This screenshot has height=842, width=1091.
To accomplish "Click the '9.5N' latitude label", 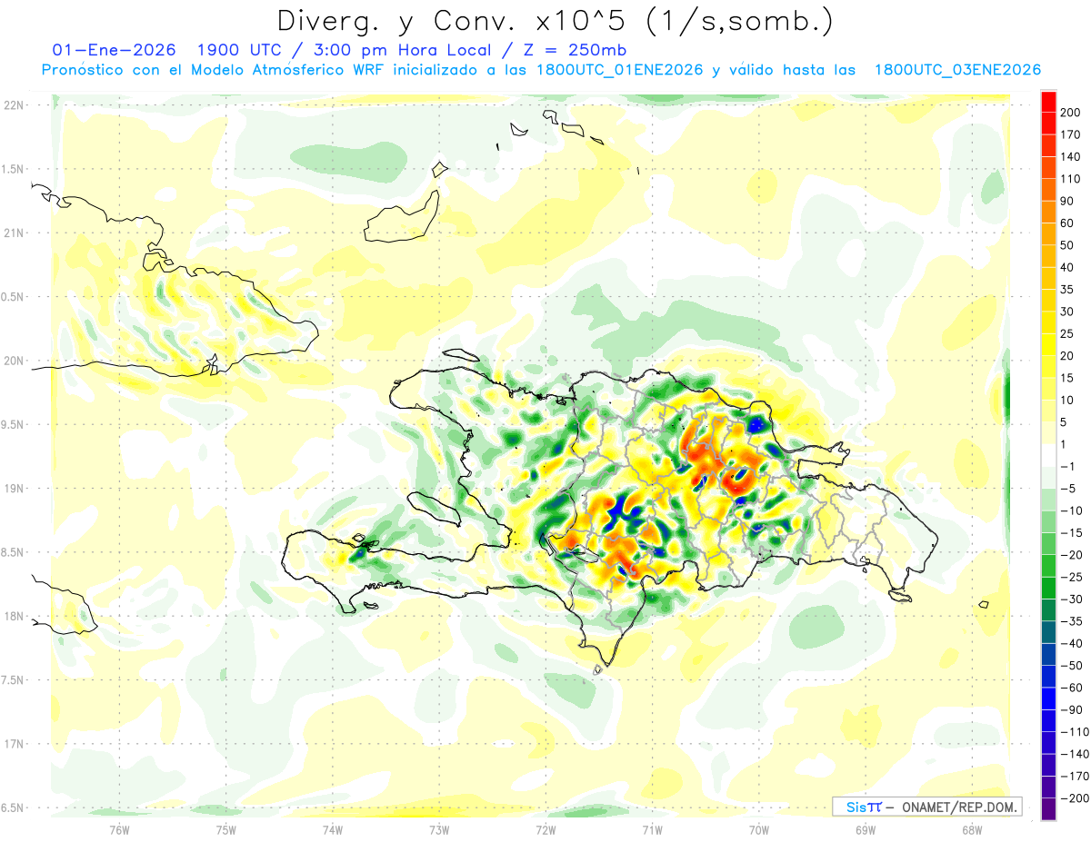I will tap(13, 425).
